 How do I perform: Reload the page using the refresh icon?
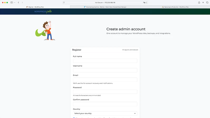point(147,2)
